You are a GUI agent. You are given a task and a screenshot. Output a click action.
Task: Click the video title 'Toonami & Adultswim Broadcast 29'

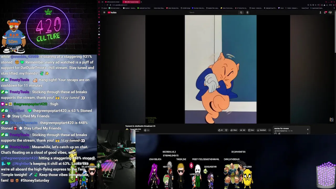pyautogui.click(x=140, y=126)
